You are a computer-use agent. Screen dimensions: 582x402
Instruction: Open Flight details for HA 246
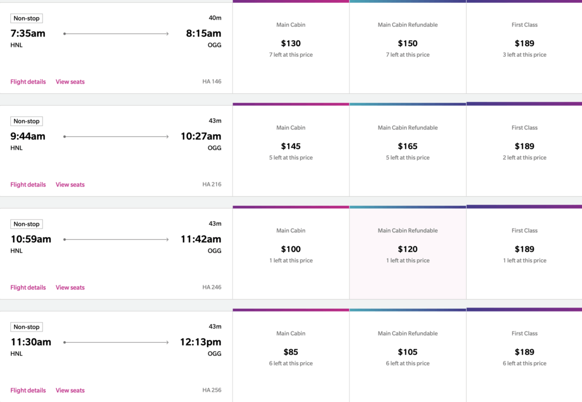pos(28,287)
